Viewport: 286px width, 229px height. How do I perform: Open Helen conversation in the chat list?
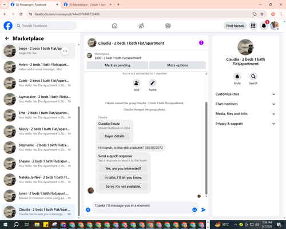point(38,67)
